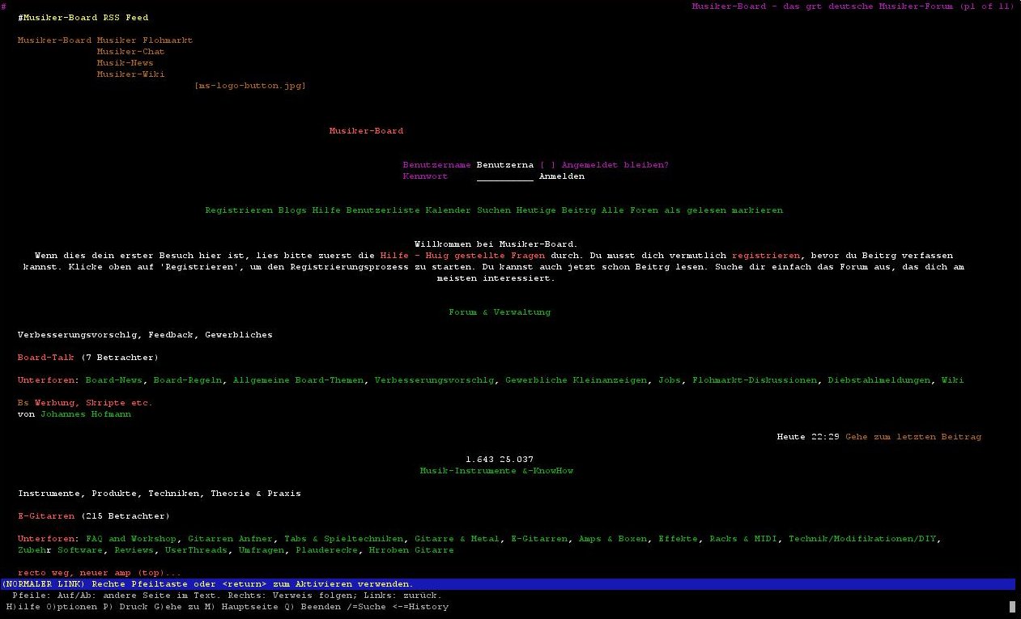Viewport: 1021px width, 619px height.
Task: Open the Umfragen subforum
Action: [262, 550]
